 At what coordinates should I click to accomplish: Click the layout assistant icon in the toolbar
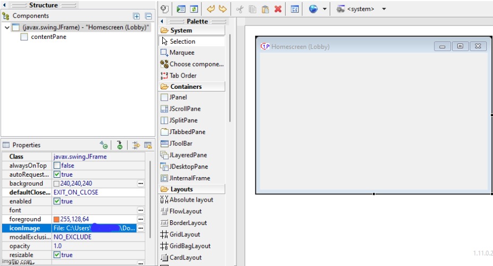pos(295,10)
